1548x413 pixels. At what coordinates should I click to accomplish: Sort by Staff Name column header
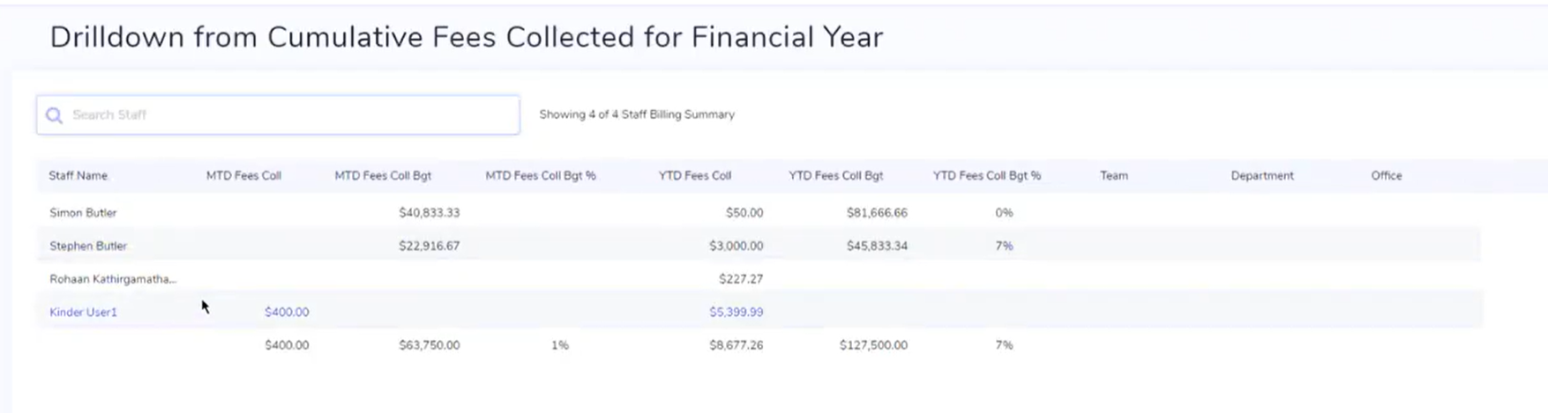(x=79, y=176)
